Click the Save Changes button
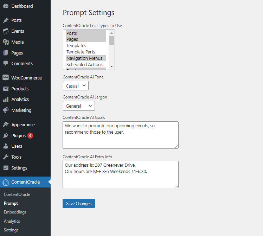263x236 pixels. [x=79, y=203]
